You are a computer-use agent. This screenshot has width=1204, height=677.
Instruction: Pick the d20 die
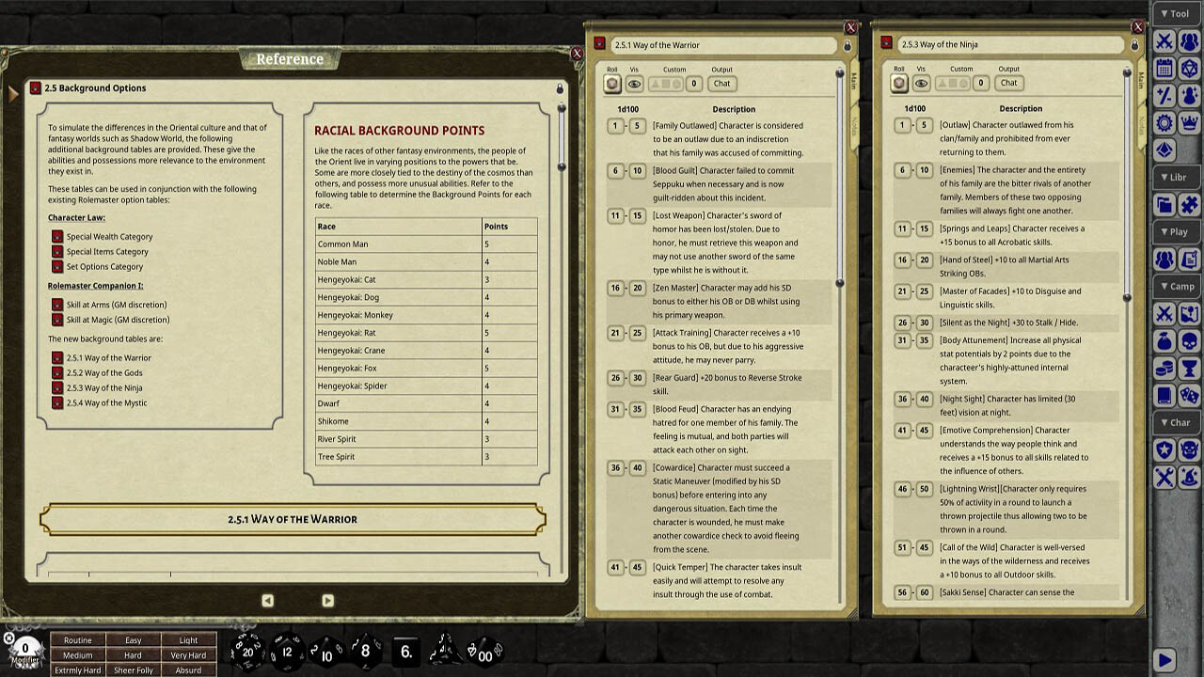click(247, 650)
